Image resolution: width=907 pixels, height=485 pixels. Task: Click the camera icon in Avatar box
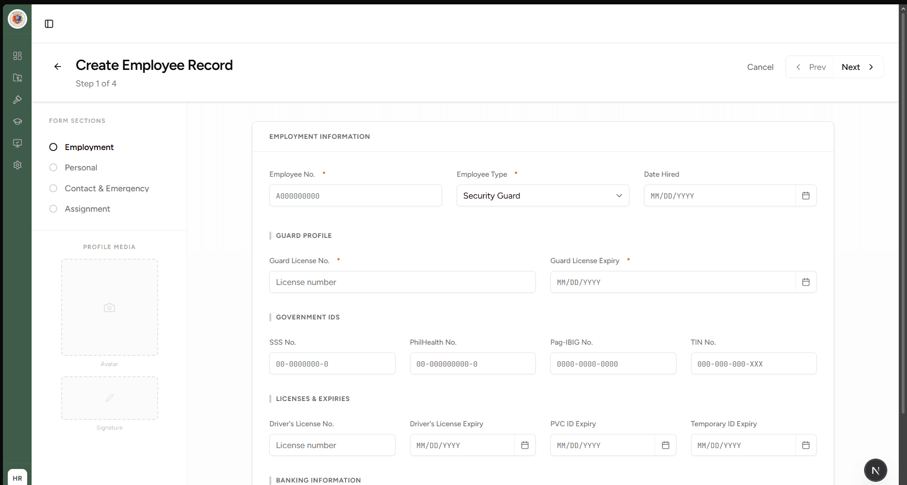click(x=110, y=308)
